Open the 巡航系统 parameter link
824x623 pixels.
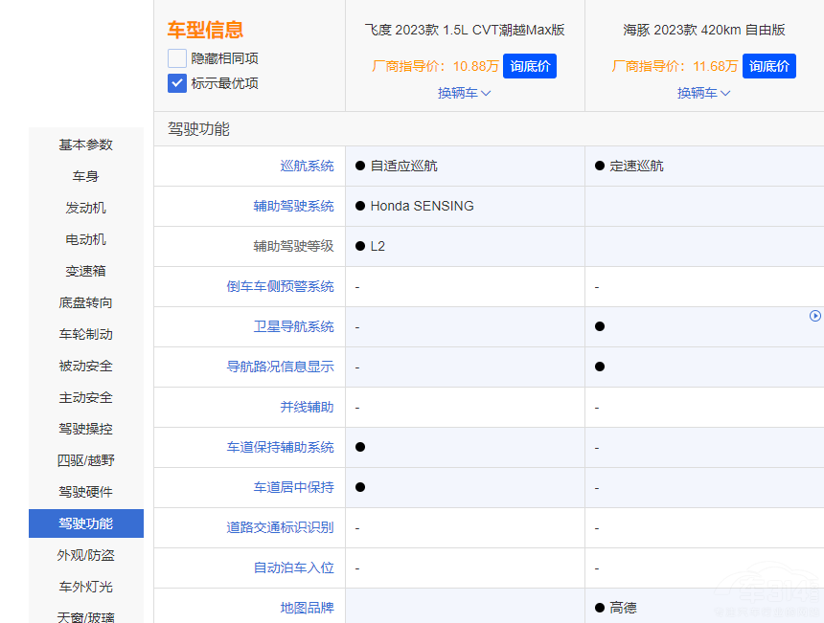pos(307,166)
